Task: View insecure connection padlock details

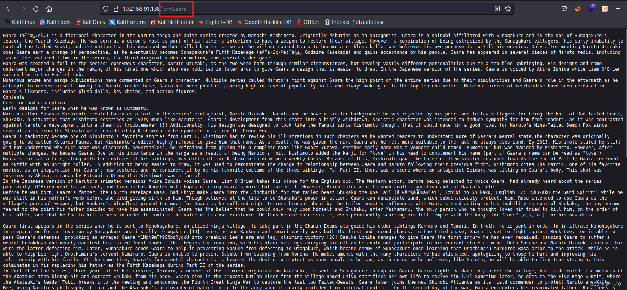Action: coord(116,9)
